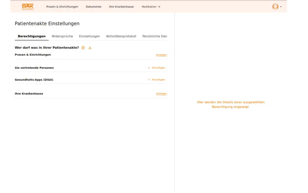Click the Ihre Krankenkasse section label

pos(29,94)
